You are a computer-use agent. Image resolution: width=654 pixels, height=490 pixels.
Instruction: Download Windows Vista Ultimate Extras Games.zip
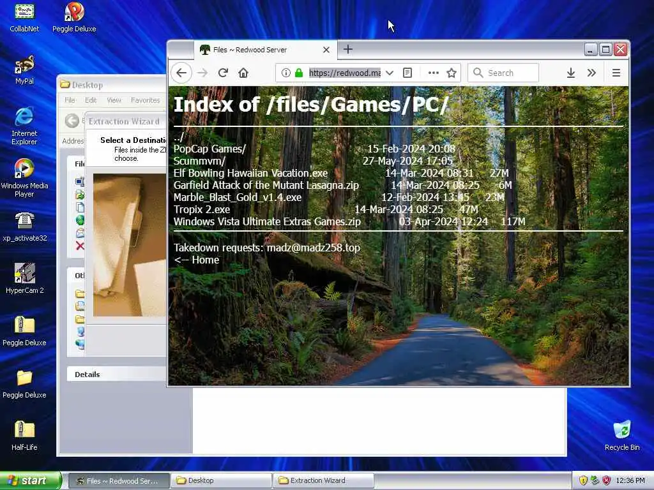pyautogui.click(x=267, y=221)
